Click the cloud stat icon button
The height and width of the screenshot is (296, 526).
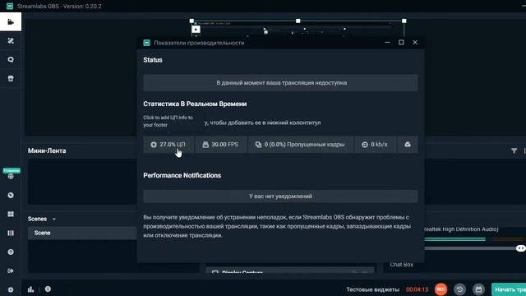pos(408,145)
